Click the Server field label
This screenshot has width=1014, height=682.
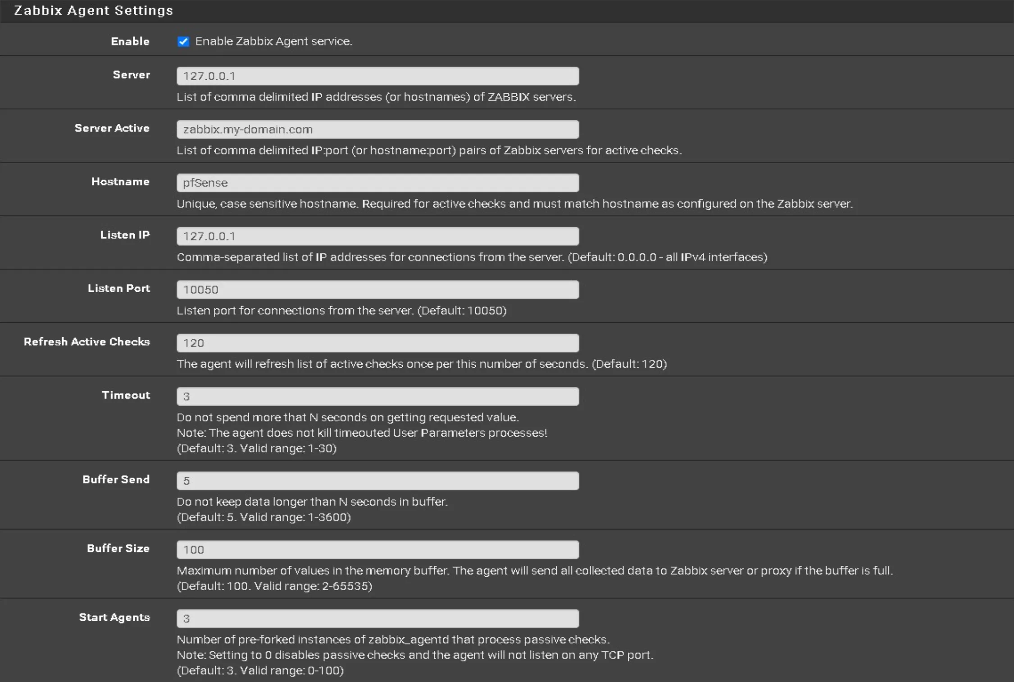click(x=131, y=75)
